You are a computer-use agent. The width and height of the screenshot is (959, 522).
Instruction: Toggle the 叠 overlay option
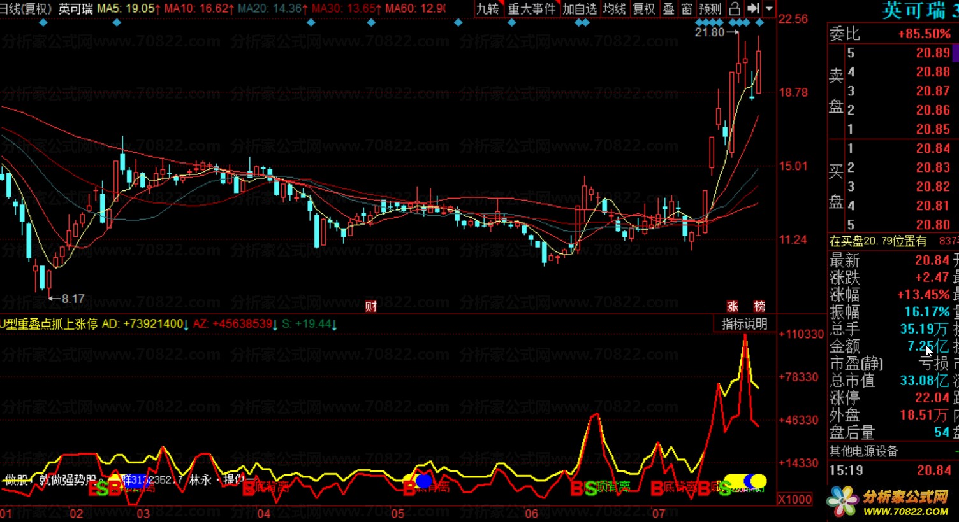click(668, 9)
